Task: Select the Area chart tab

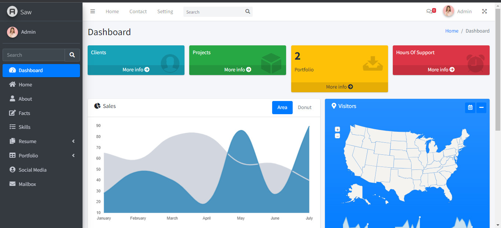Action: [282, 108]
